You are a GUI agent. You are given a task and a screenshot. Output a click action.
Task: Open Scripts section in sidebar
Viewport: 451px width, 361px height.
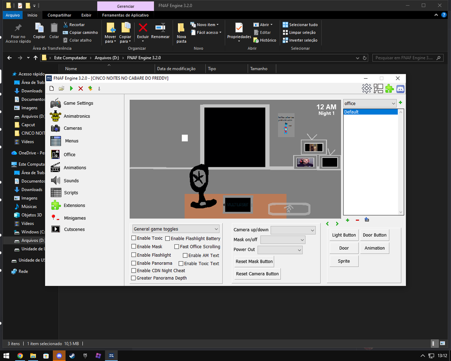pyautogui.click(x=64, y=193)
